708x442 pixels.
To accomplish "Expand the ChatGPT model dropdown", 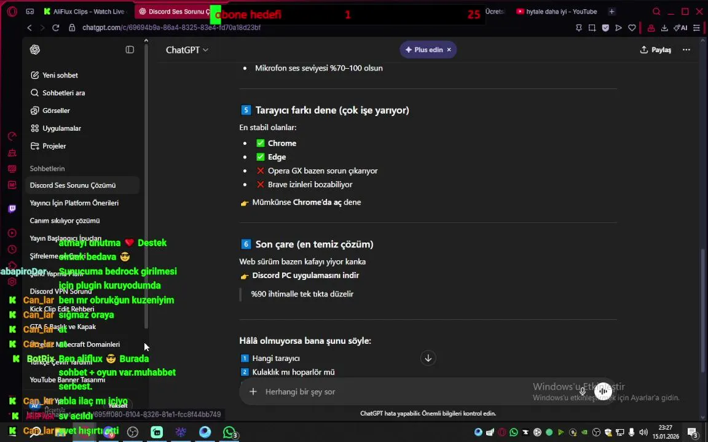I will (187, 50).
